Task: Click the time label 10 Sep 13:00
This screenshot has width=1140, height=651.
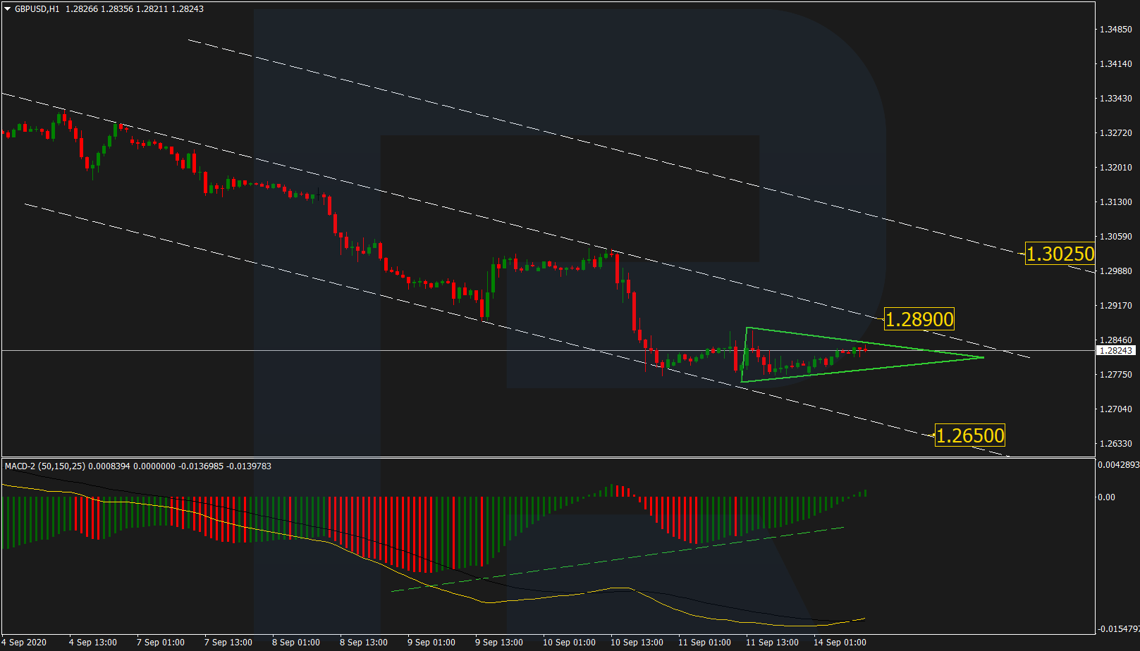Action: pos(637,643)
